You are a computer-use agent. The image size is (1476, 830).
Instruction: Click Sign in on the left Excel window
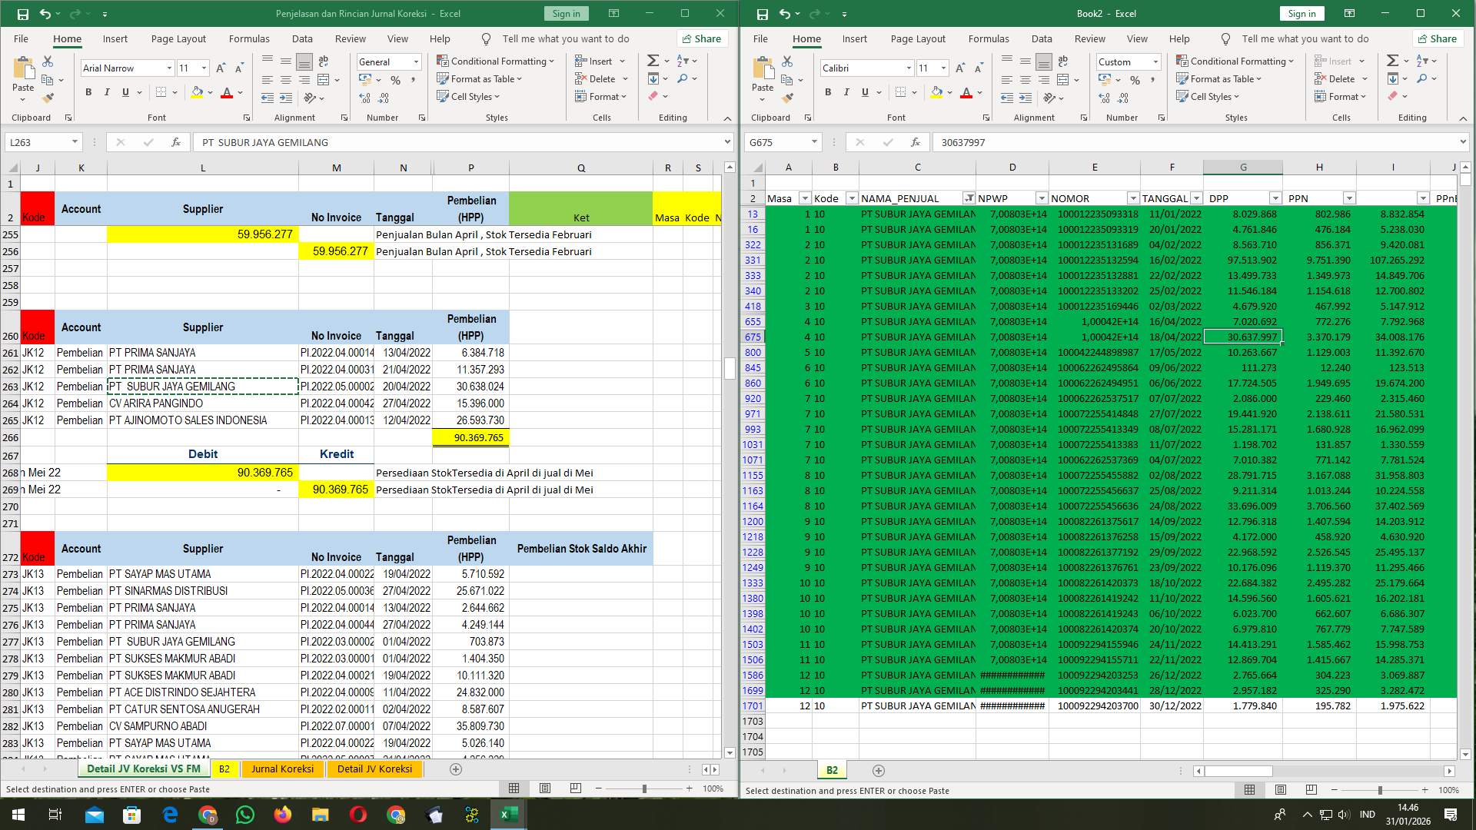point(565,13)
